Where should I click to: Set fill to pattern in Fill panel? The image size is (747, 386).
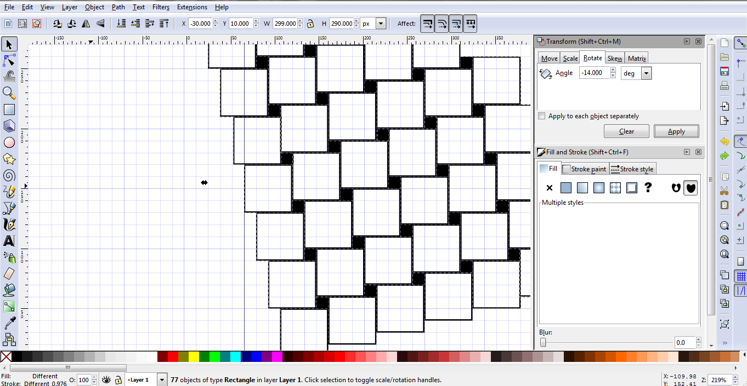pos(615,187)
